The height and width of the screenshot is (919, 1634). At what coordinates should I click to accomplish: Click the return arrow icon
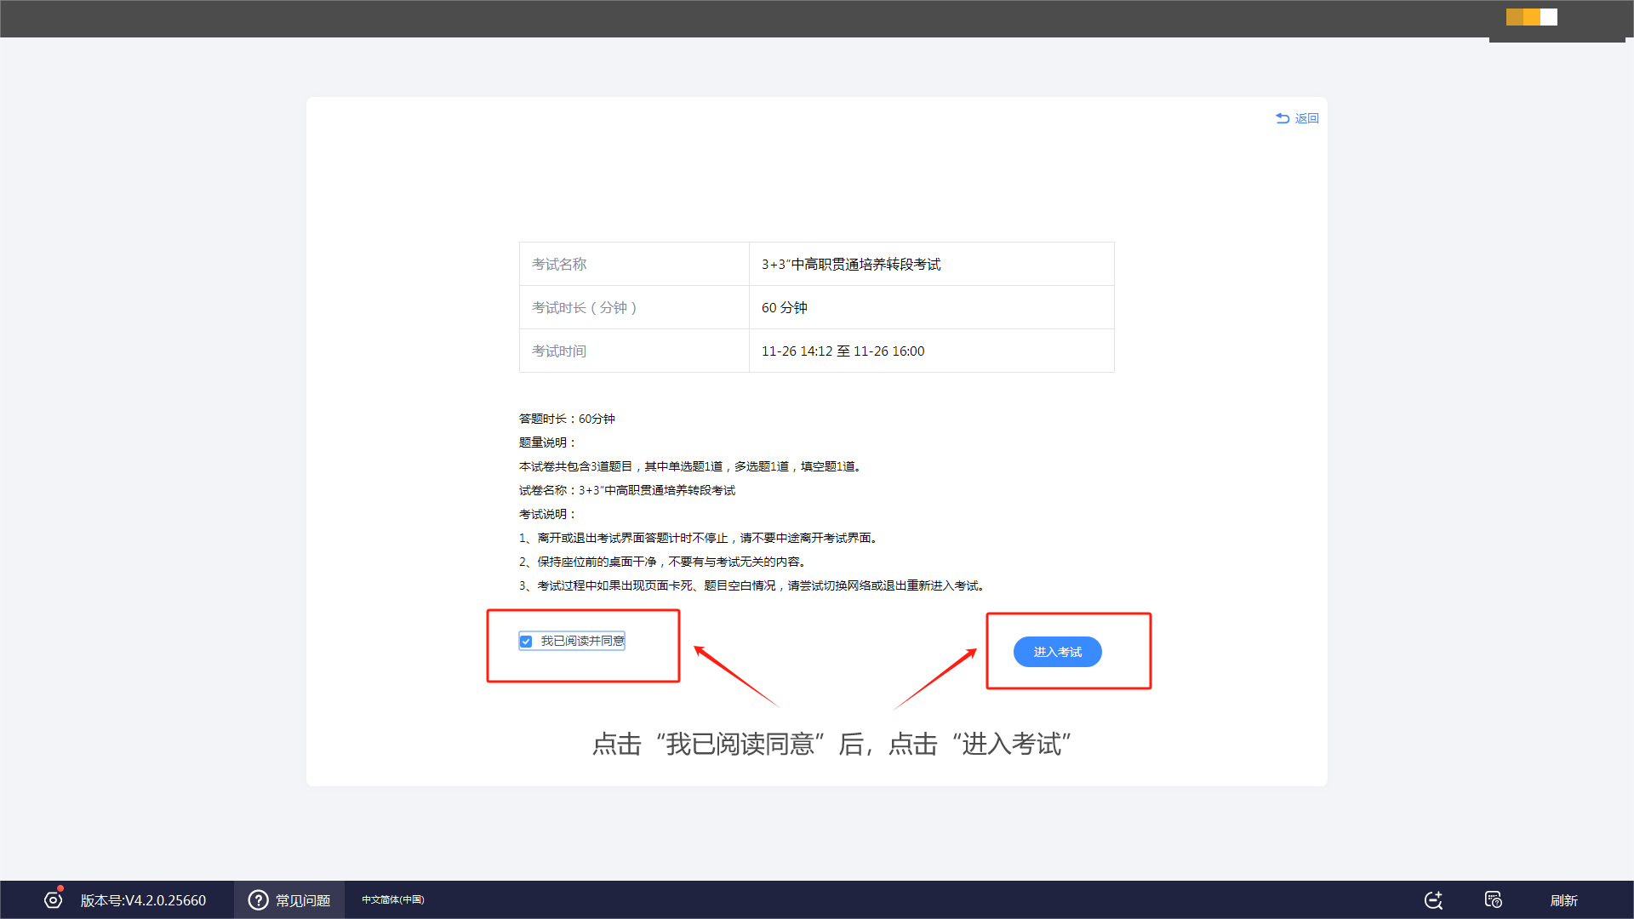tap(1283, 118)
